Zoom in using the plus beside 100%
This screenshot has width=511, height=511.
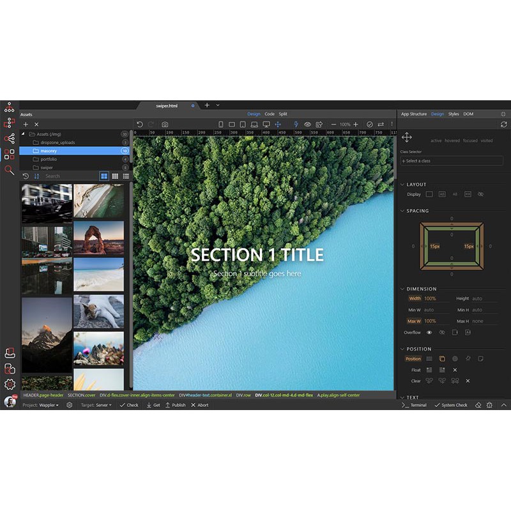(356, 124)
